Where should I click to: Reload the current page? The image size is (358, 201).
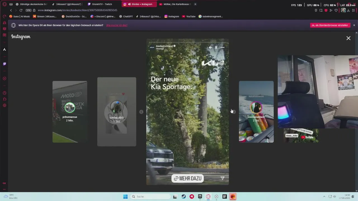pos(21,10)
